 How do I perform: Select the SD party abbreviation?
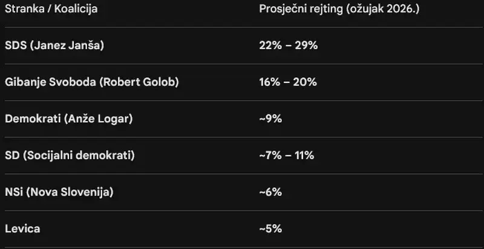(12, 156)
